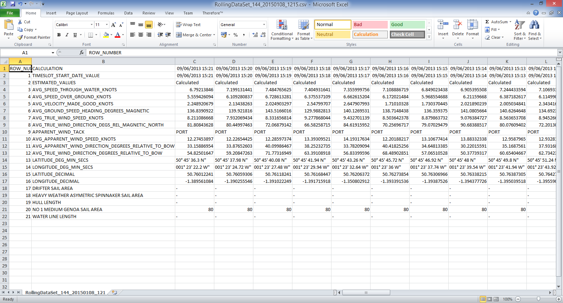Expand Merge & Center dropdown arrow

215,35
